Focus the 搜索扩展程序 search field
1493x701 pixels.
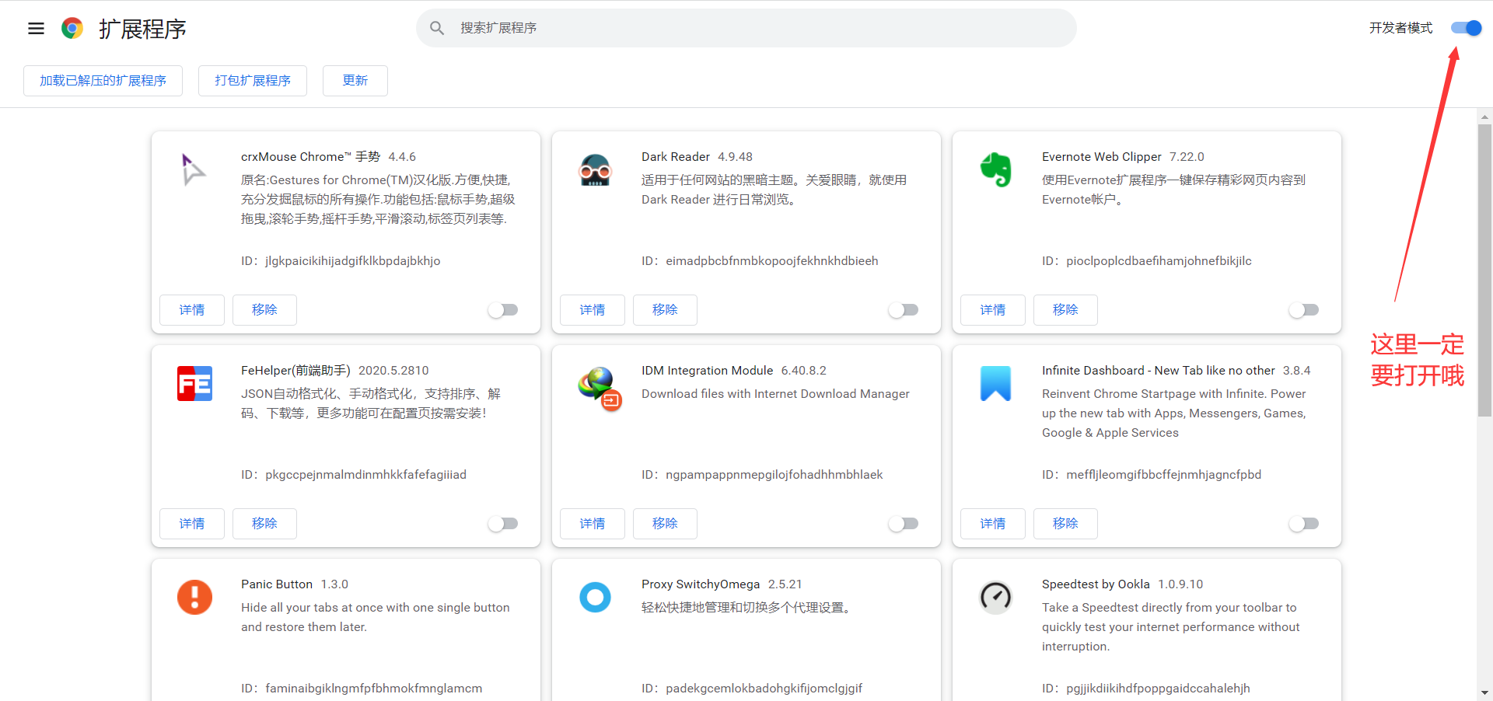point(746,28)
